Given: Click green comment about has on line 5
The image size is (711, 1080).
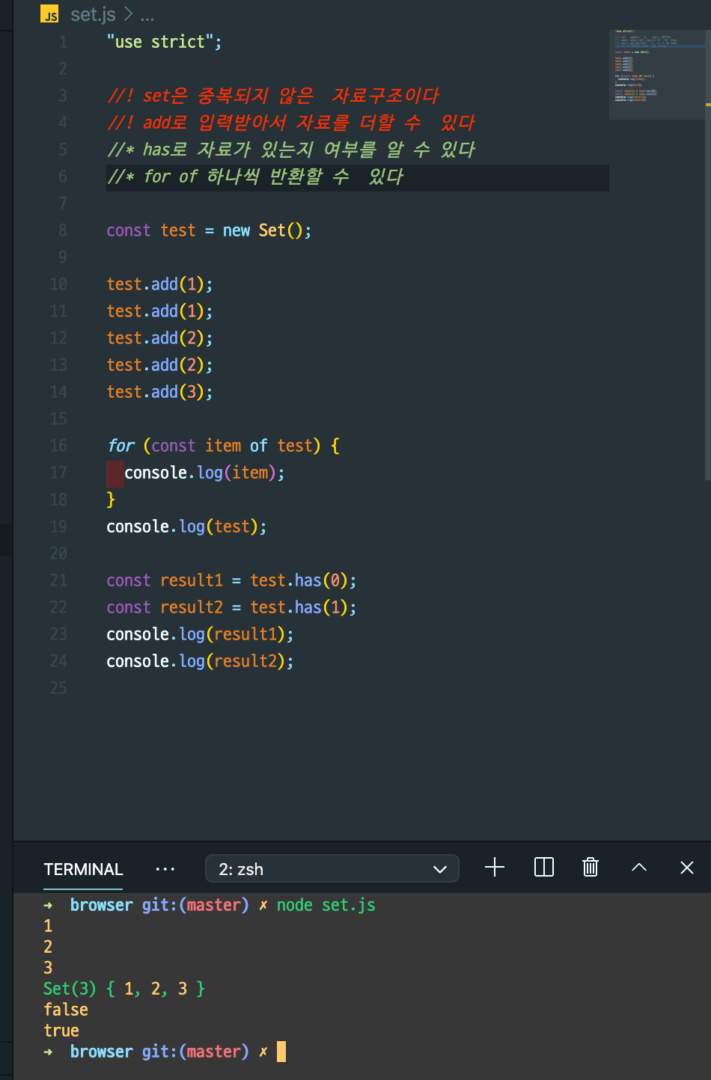Looking at the screenshot, I should 291,150.
